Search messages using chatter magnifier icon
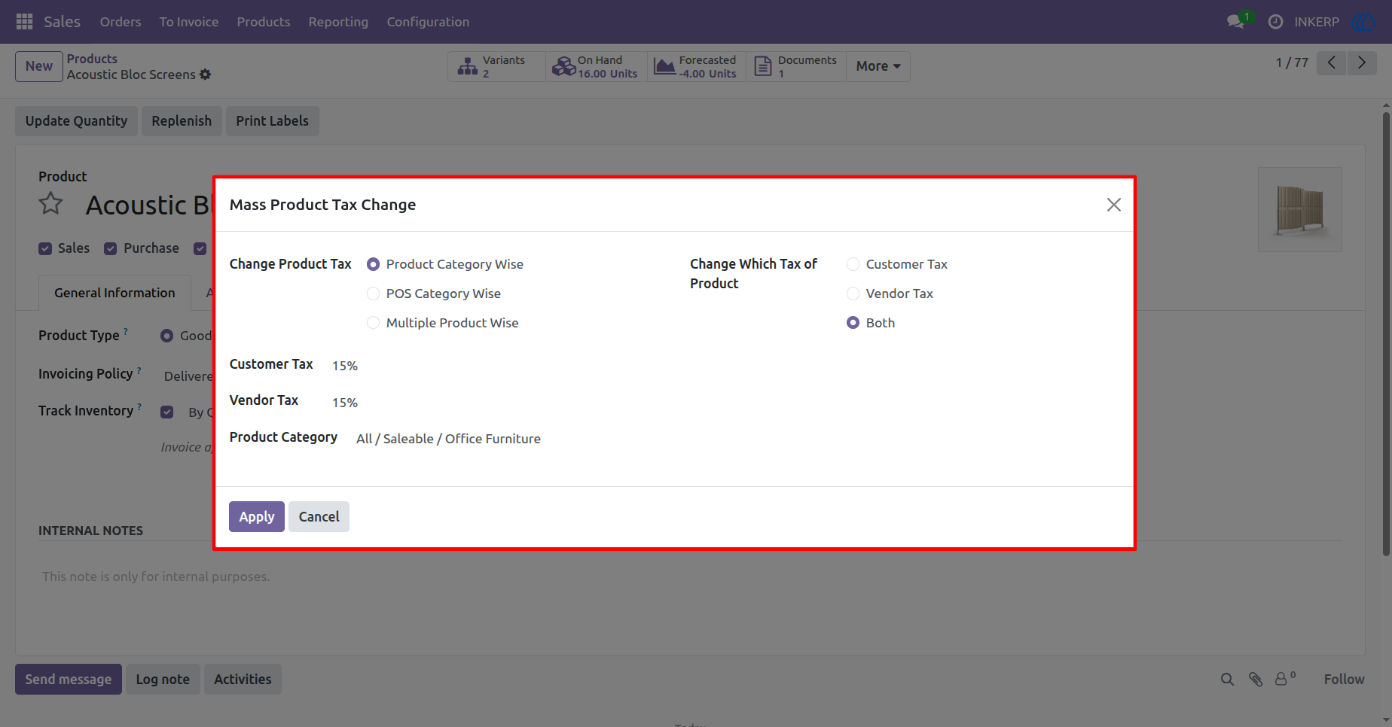1392x727 pixels. click(x=1227, y=680)
